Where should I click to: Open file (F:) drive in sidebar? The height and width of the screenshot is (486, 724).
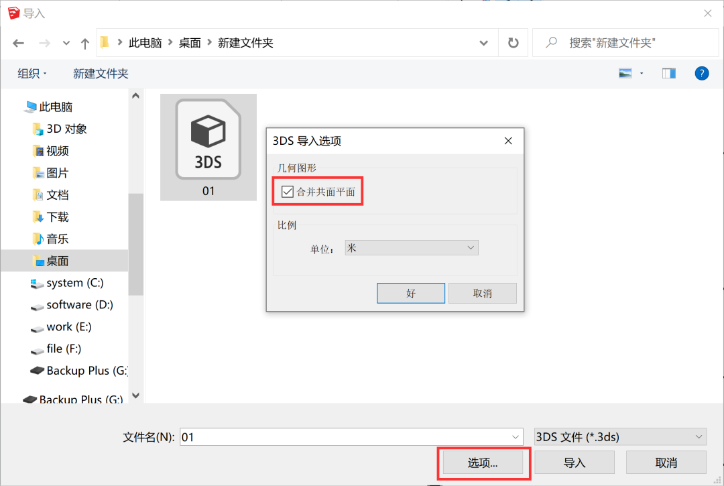[56, 349]
